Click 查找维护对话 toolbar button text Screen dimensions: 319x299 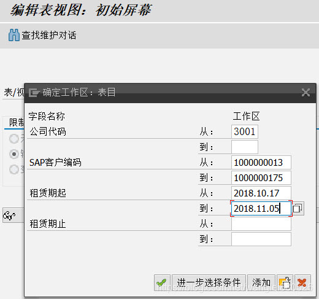pos(49,35)
